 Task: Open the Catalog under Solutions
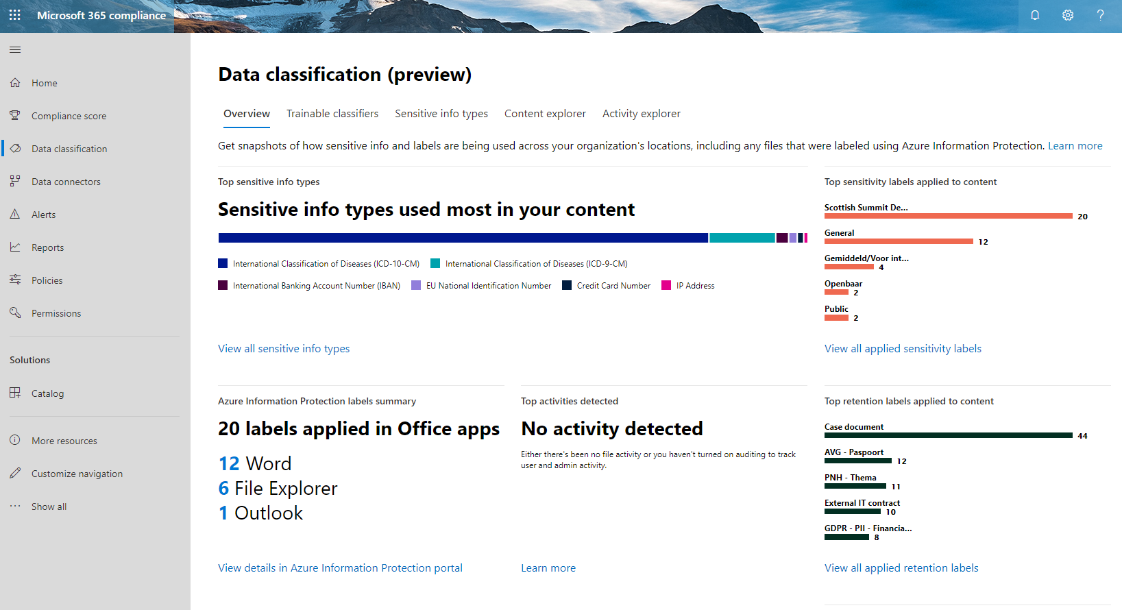pyautogui.click(x=47, y=393)
